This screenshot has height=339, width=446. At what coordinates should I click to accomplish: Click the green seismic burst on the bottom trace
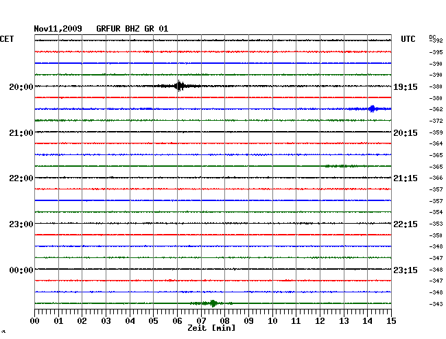point(213,303)
